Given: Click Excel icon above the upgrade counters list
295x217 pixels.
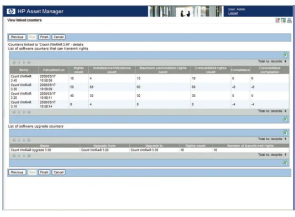Looking at the screenshot, I should [x=285, y=133].
